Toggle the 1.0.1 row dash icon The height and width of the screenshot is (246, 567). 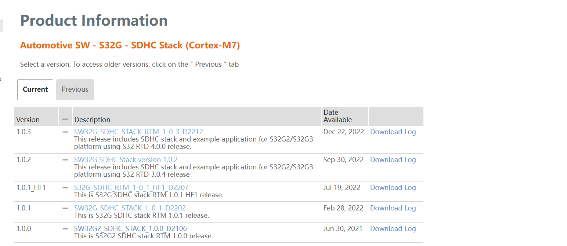(65, 208)
